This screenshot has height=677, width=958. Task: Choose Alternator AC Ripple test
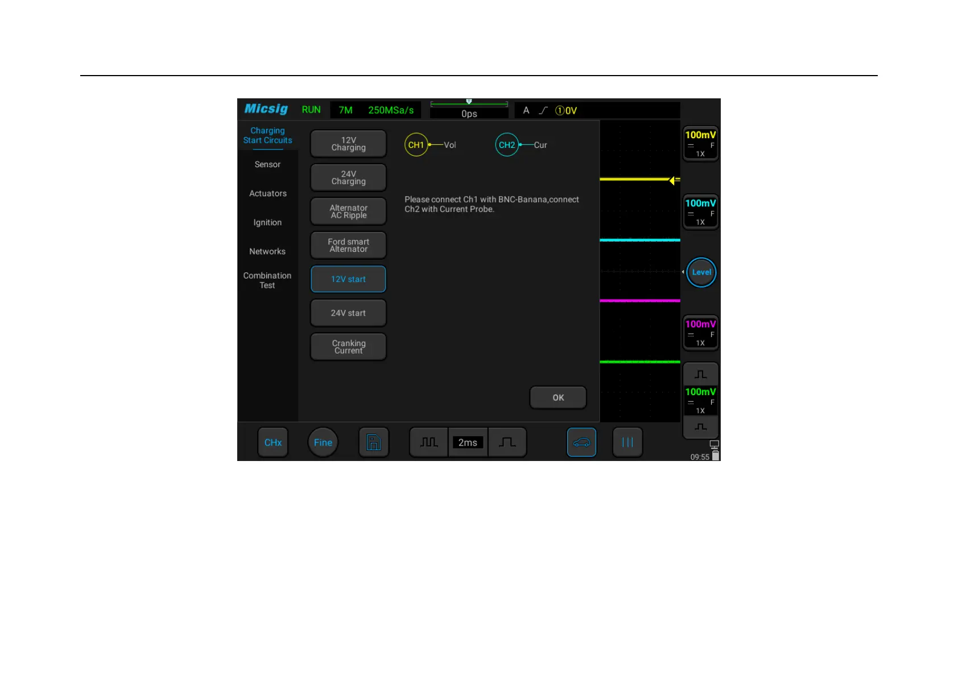(348, 211)
